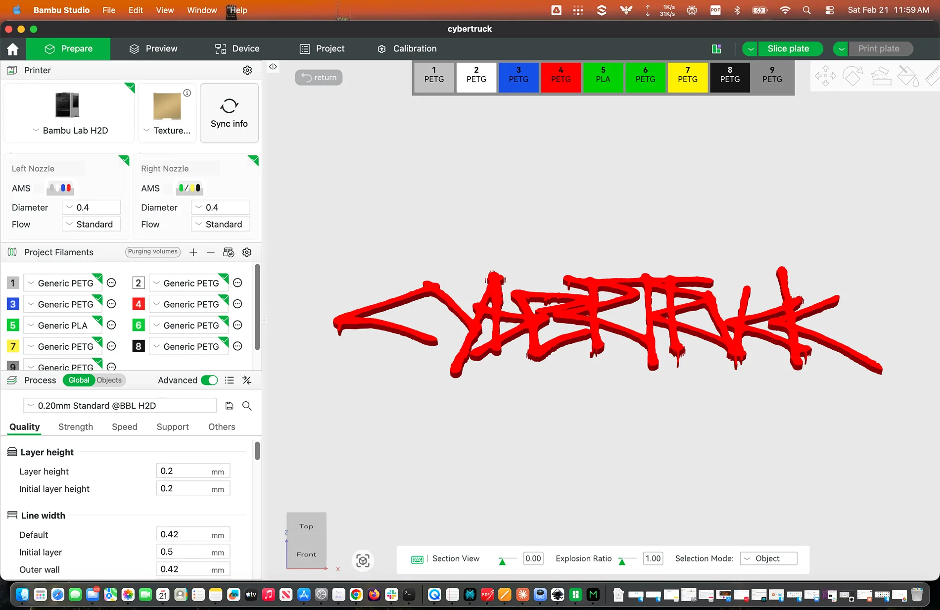Edit filament 1 preset options icon

[112, 283]
